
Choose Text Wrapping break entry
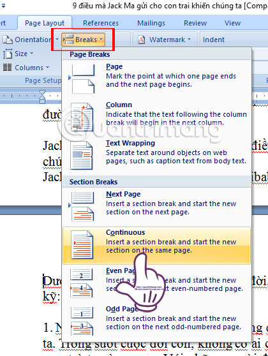coord(157,155)
